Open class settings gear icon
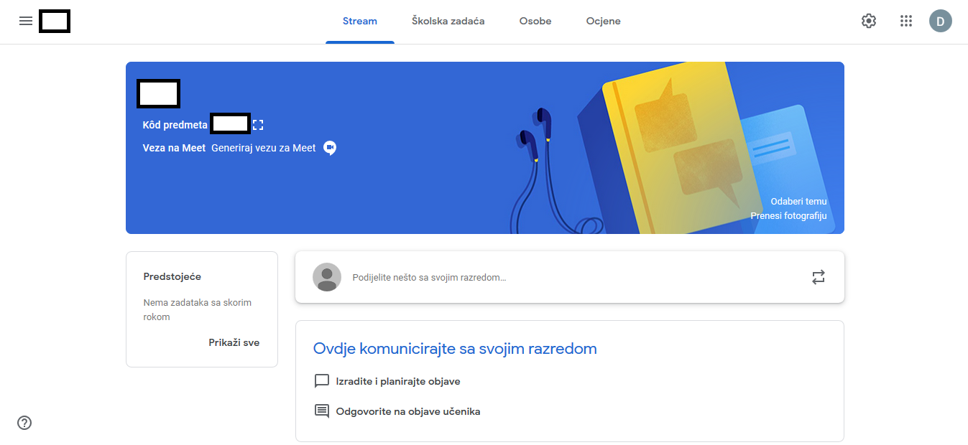Screen dimensions: 968x445 (x=869, y=21)
